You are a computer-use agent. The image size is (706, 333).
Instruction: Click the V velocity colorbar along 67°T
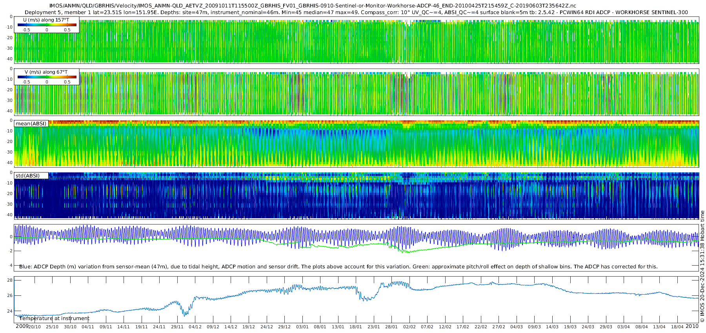47,77
